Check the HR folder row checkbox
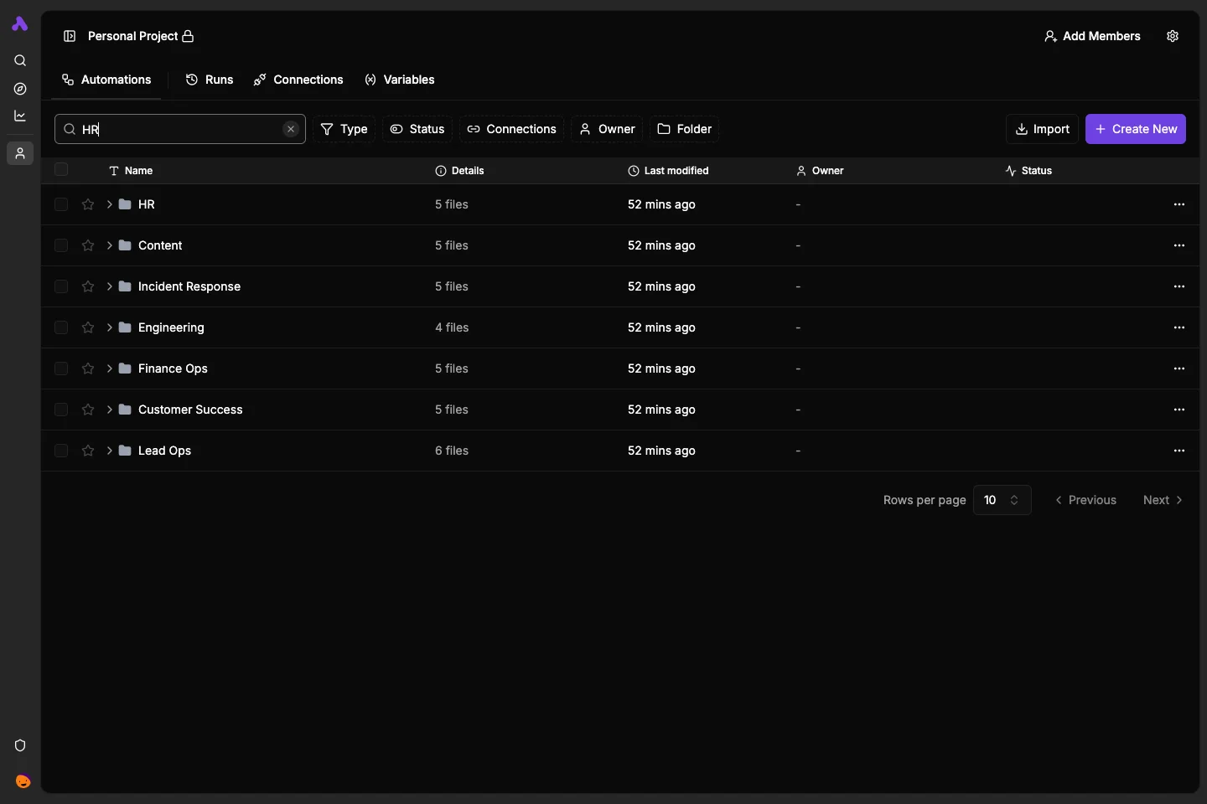Viewport: 1207px width, 804px height. (x=61, y=204)
